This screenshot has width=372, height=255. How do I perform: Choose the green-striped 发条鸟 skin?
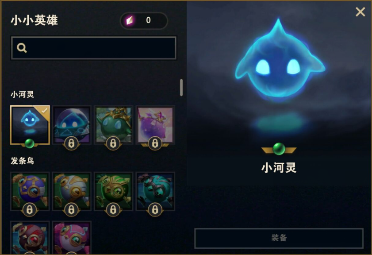(x=113, y=191)
